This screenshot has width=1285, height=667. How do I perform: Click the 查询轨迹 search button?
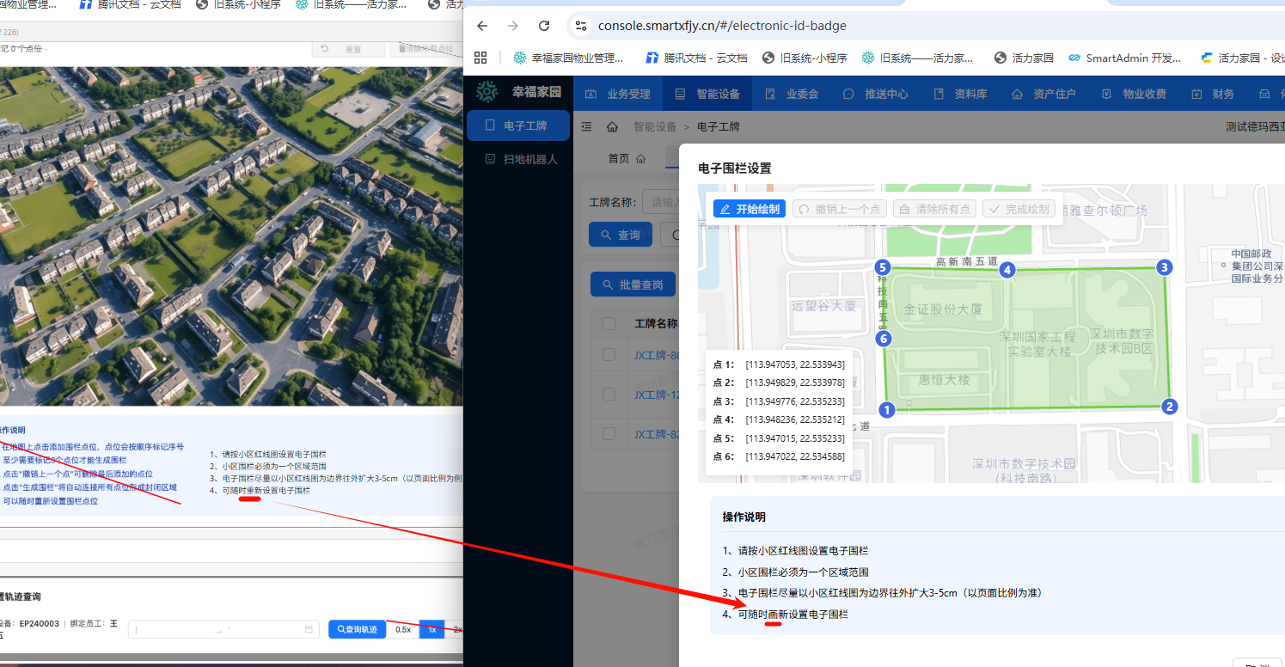point(357,630)
